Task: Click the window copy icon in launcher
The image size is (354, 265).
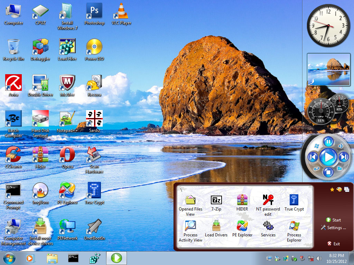Action: tap(346, 189)
